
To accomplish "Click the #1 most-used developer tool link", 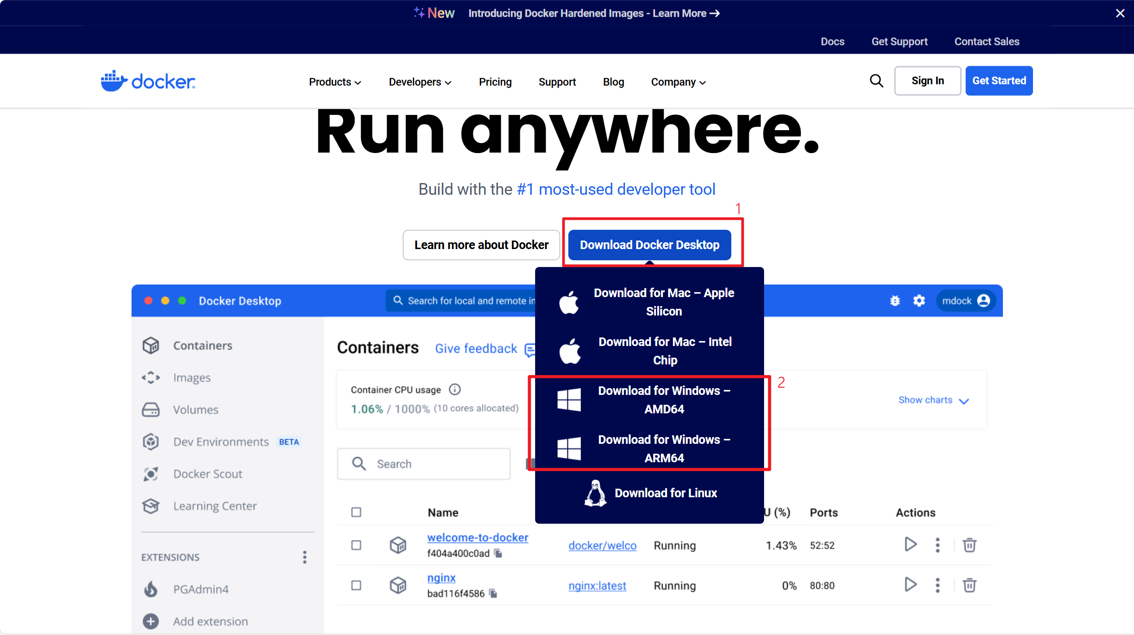I will pyautogui.click(x=616, y=189).
